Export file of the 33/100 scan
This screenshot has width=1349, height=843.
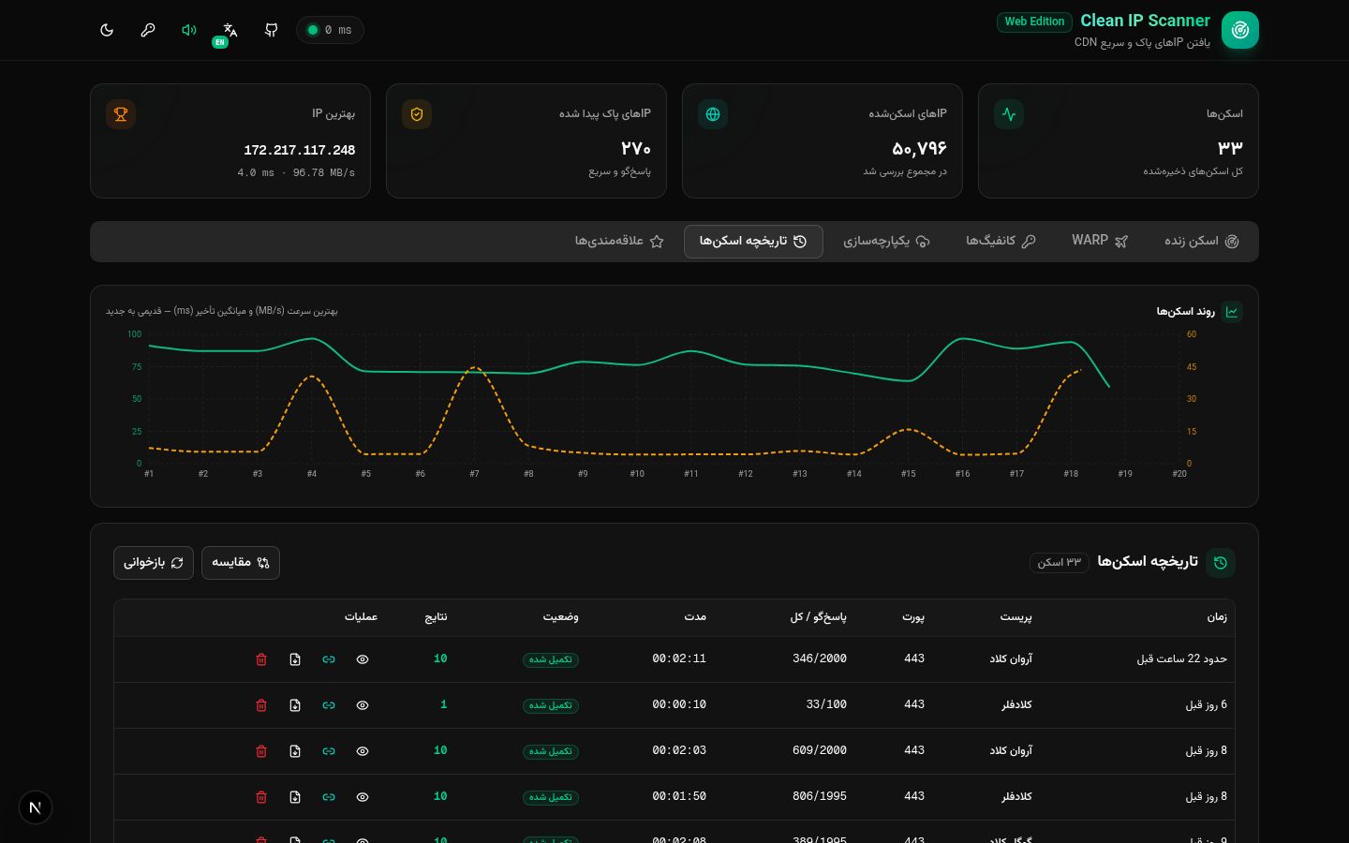[295, 705]
